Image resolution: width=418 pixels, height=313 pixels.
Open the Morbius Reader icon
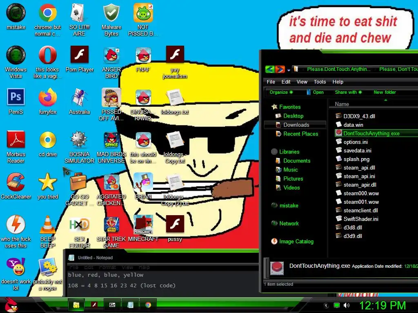pyautogui.click(x=16, y=147)
